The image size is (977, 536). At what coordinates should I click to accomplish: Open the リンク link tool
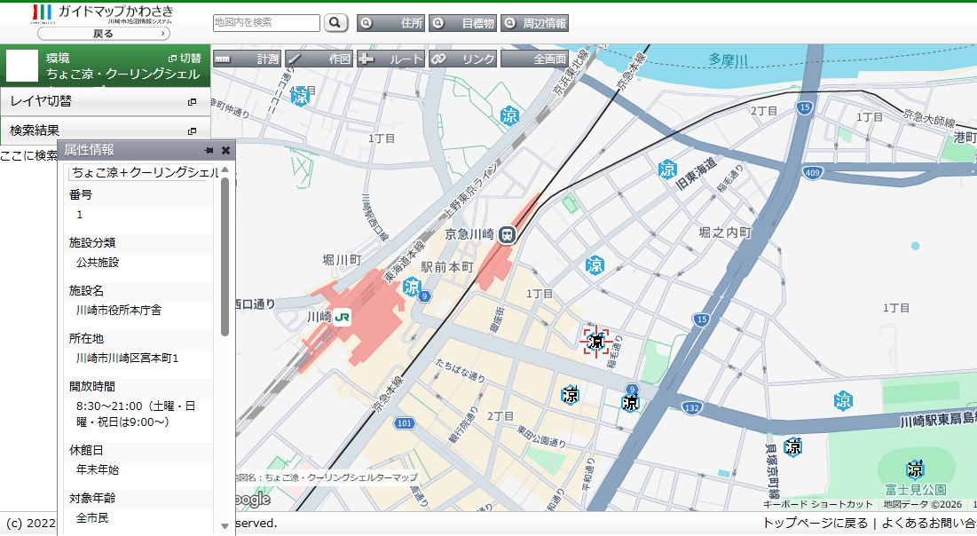[x=463, y=59]
